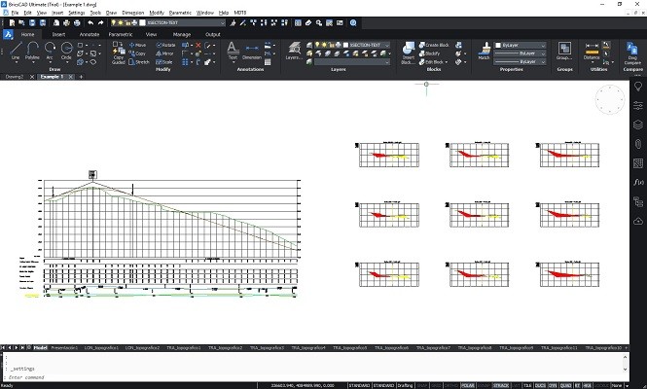Viewport: 647px width, 389px height.
Task: Toggle QUAD in status bar
Action: pyautogui.click(x=565, y=386)
